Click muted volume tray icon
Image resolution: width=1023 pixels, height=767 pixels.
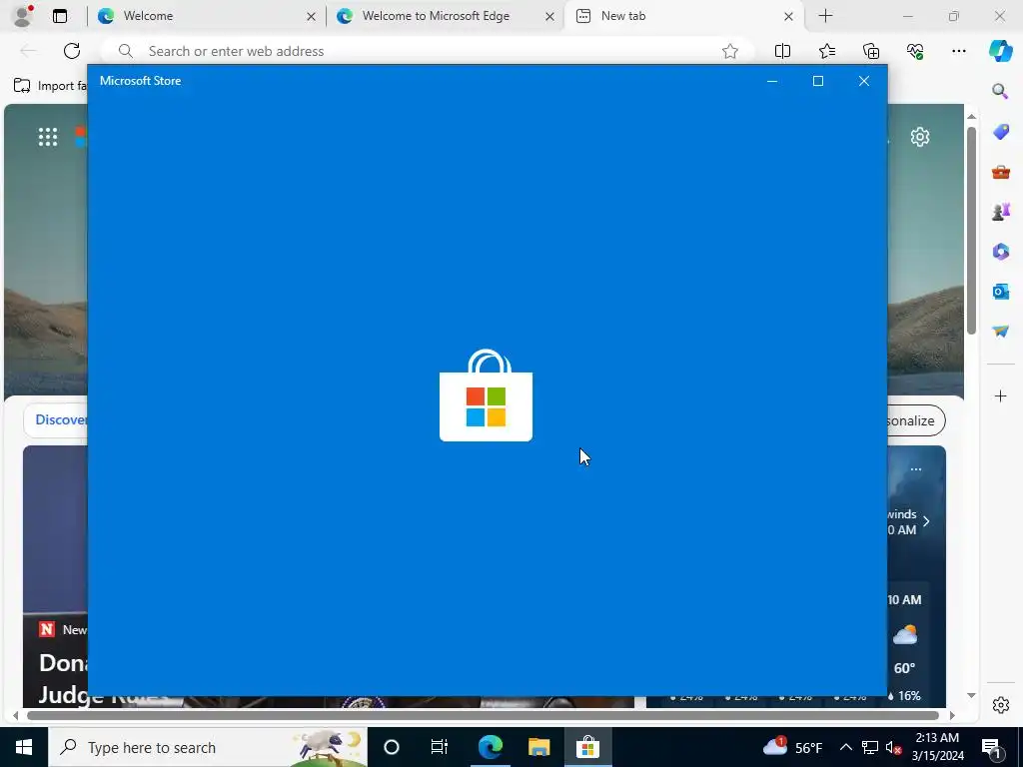click(894, 747)
